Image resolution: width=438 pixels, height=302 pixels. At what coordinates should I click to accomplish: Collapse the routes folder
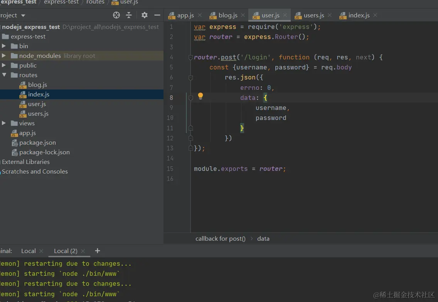pos(4,75)
